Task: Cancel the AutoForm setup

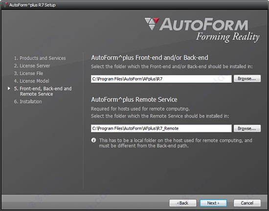Action: click(247, 203)
